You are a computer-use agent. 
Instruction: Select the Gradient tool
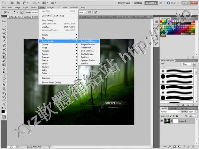click(x=4, y=65)
